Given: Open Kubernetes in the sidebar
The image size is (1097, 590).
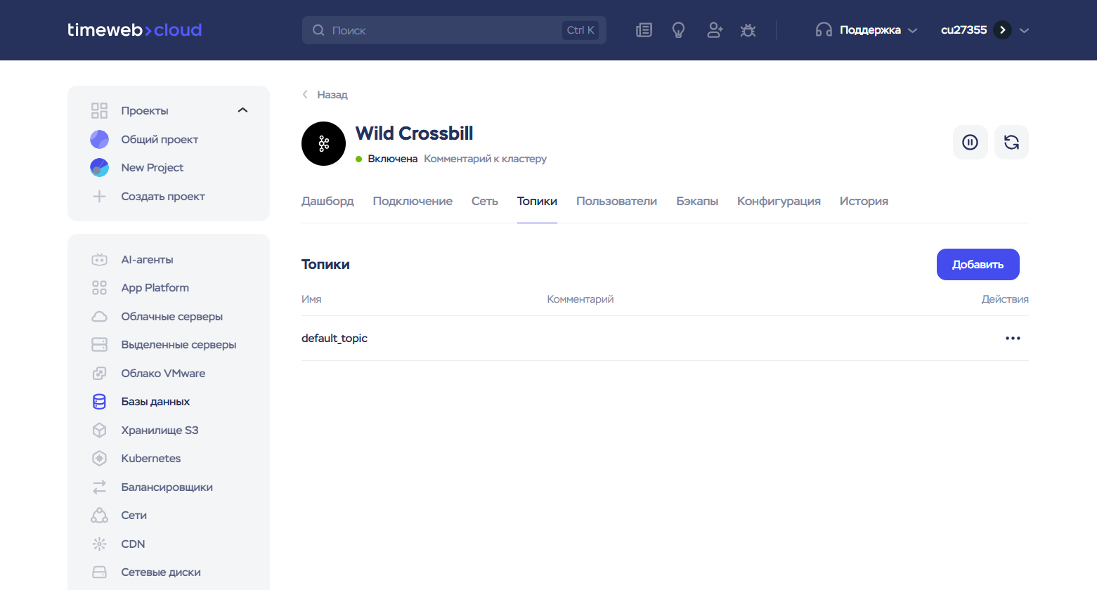Looking at the screenshot, I should (x=150, y=459).
